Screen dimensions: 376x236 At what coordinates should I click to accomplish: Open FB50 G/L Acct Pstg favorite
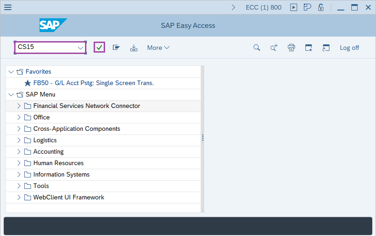[x=93, y=83]
